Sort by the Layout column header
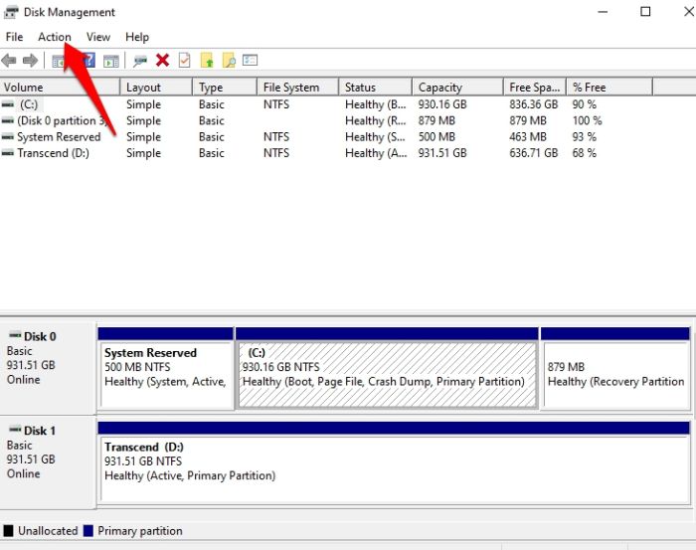Image resolution: width=696 pixels, height=550 pixels. coord(156,87)
